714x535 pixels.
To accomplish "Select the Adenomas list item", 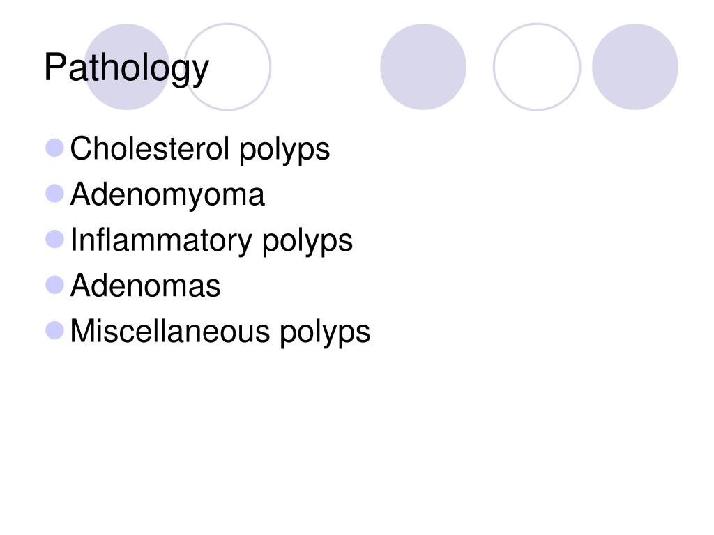I will (x=145, y=286).
